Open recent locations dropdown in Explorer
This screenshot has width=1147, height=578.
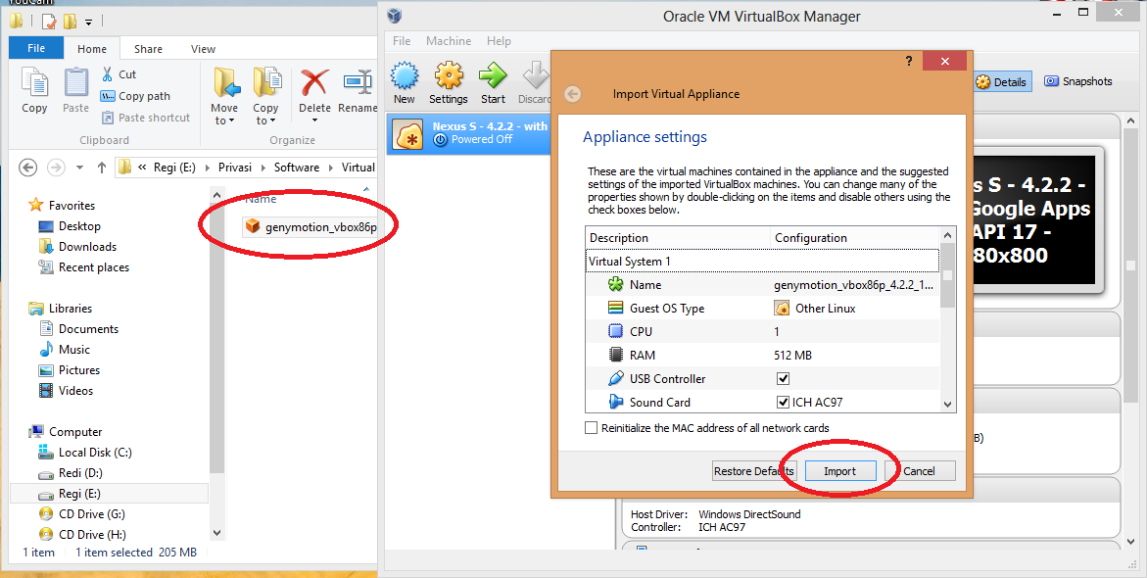(x=79, y=168)
